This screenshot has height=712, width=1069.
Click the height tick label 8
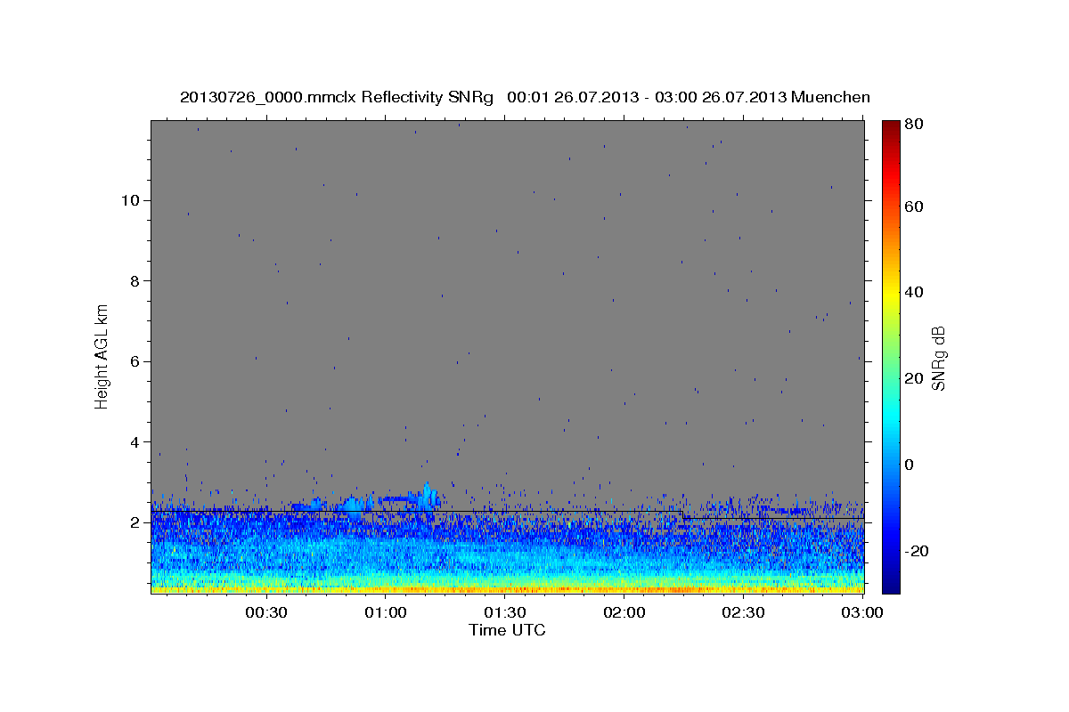(135, 281)
